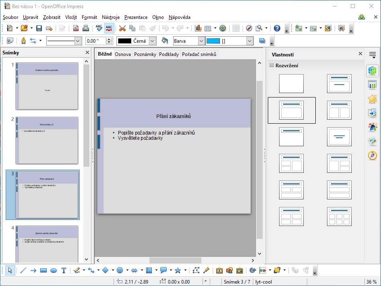Screen dimensions: 381x286
Task: Select the Line tool
Action: tap(23, 270)
